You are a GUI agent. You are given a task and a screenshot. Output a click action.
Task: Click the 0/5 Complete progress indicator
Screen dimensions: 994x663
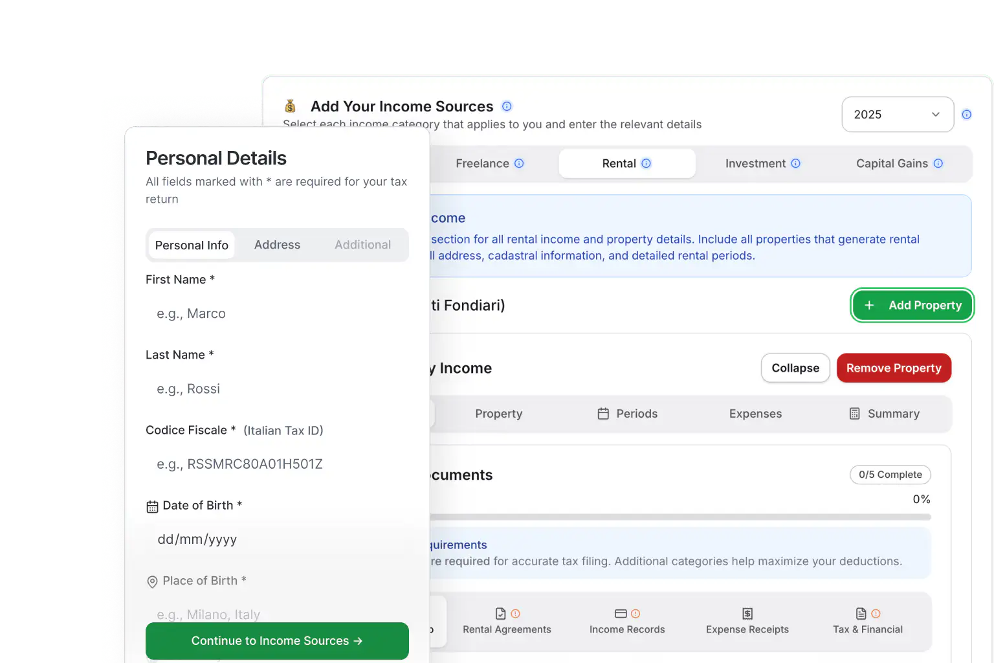[890, 475]
